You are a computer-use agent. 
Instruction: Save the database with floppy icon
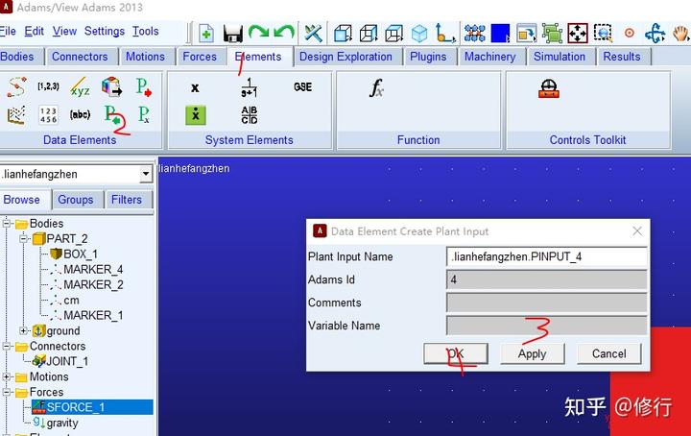pyautogui.click(x=232, y=34)
